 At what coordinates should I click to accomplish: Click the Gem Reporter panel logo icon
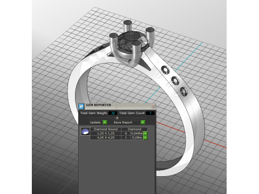(x=81, y=106)
